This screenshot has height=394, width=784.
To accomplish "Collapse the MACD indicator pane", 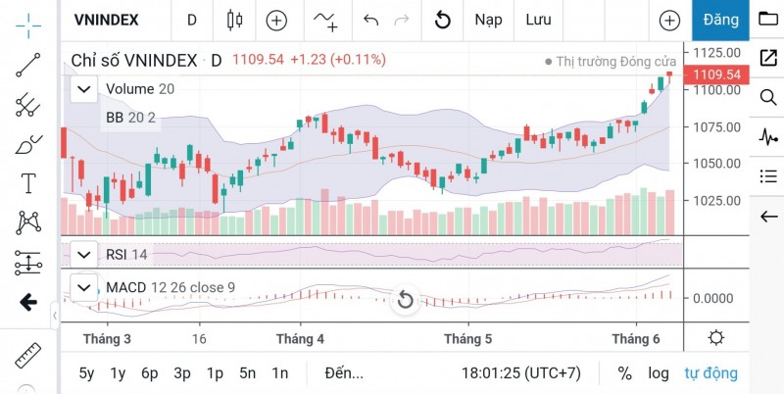I will tap(85, 287).
